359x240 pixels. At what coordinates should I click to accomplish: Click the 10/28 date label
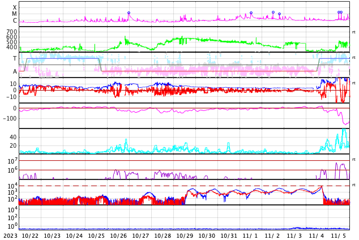tap(163, 236)
